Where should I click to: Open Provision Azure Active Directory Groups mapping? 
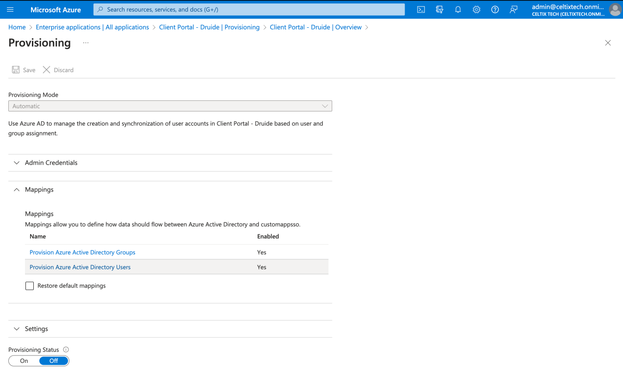click(x=82, y=252)
